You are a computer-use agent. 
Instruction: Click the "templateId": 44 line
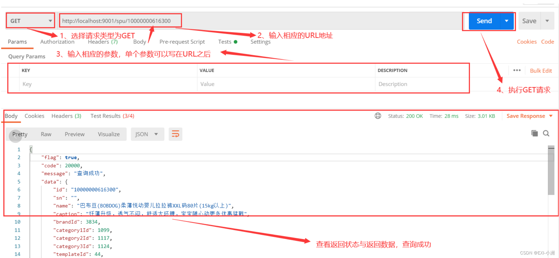78,254
